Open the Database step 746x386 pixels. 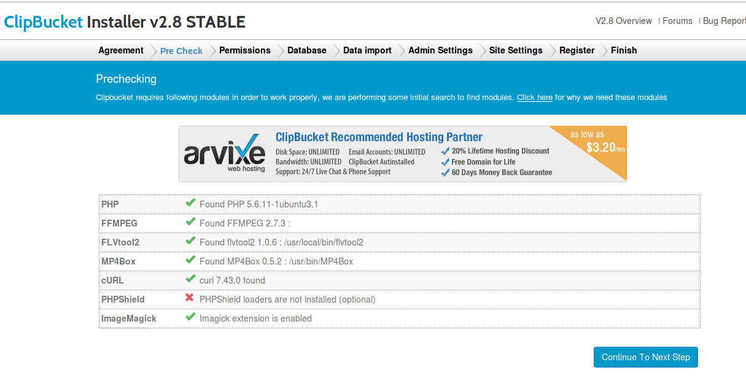click(x=307, y=50)
